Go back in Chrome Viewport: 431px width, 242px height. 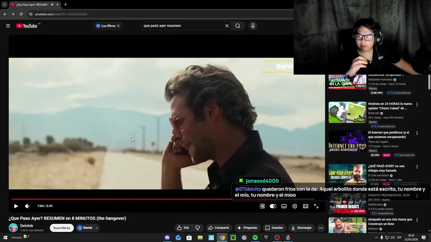(5, 14)
